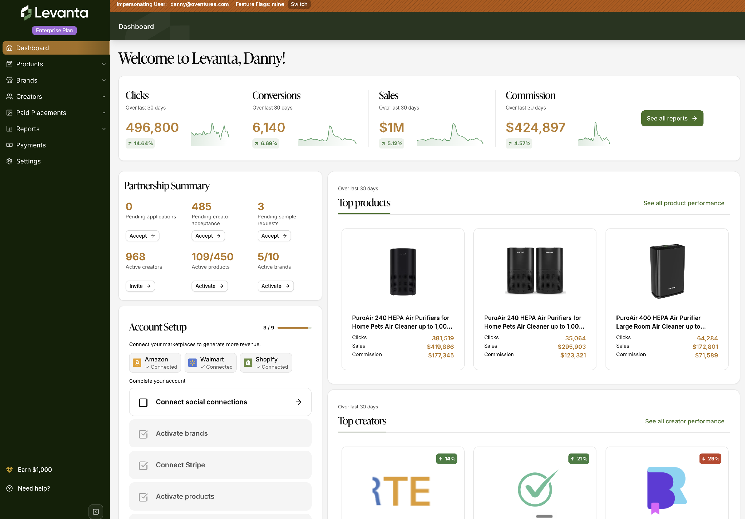Accept pending sample requests
The image size is (745, 519).
click(274, 236)
